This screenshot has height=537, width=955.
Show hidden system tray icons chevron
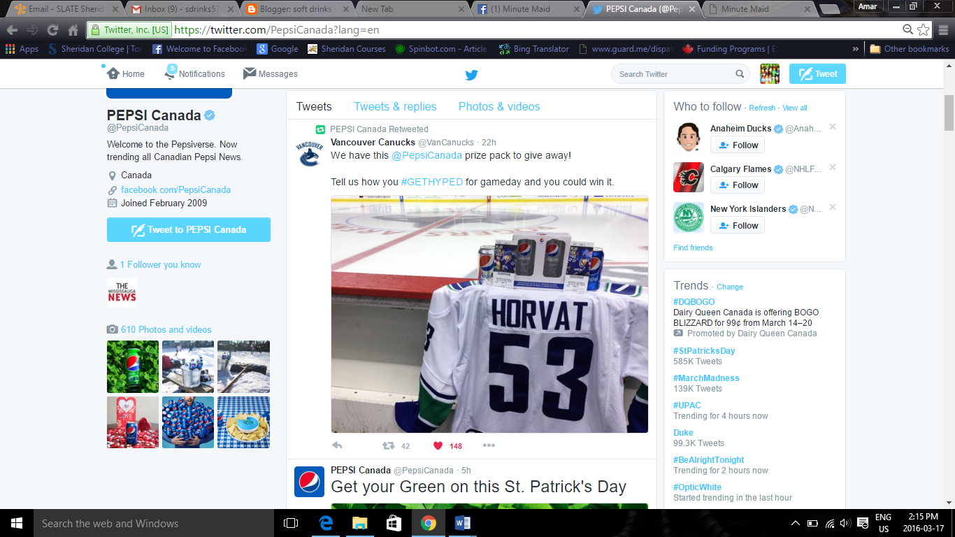coord(796,523)
